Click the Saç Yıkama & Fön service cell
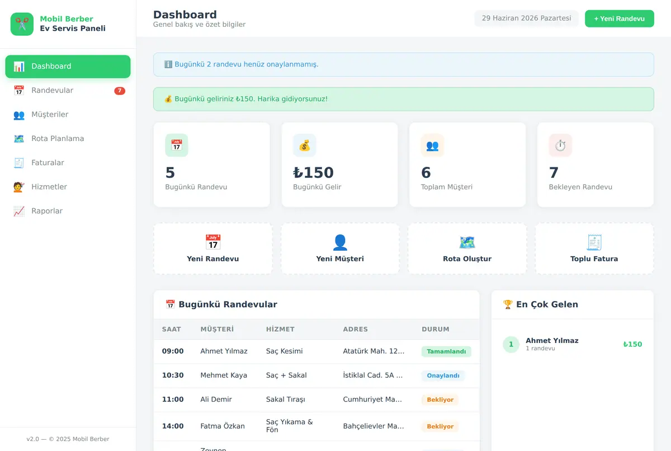This screenshot has width=671, height=451. [290, 426]
